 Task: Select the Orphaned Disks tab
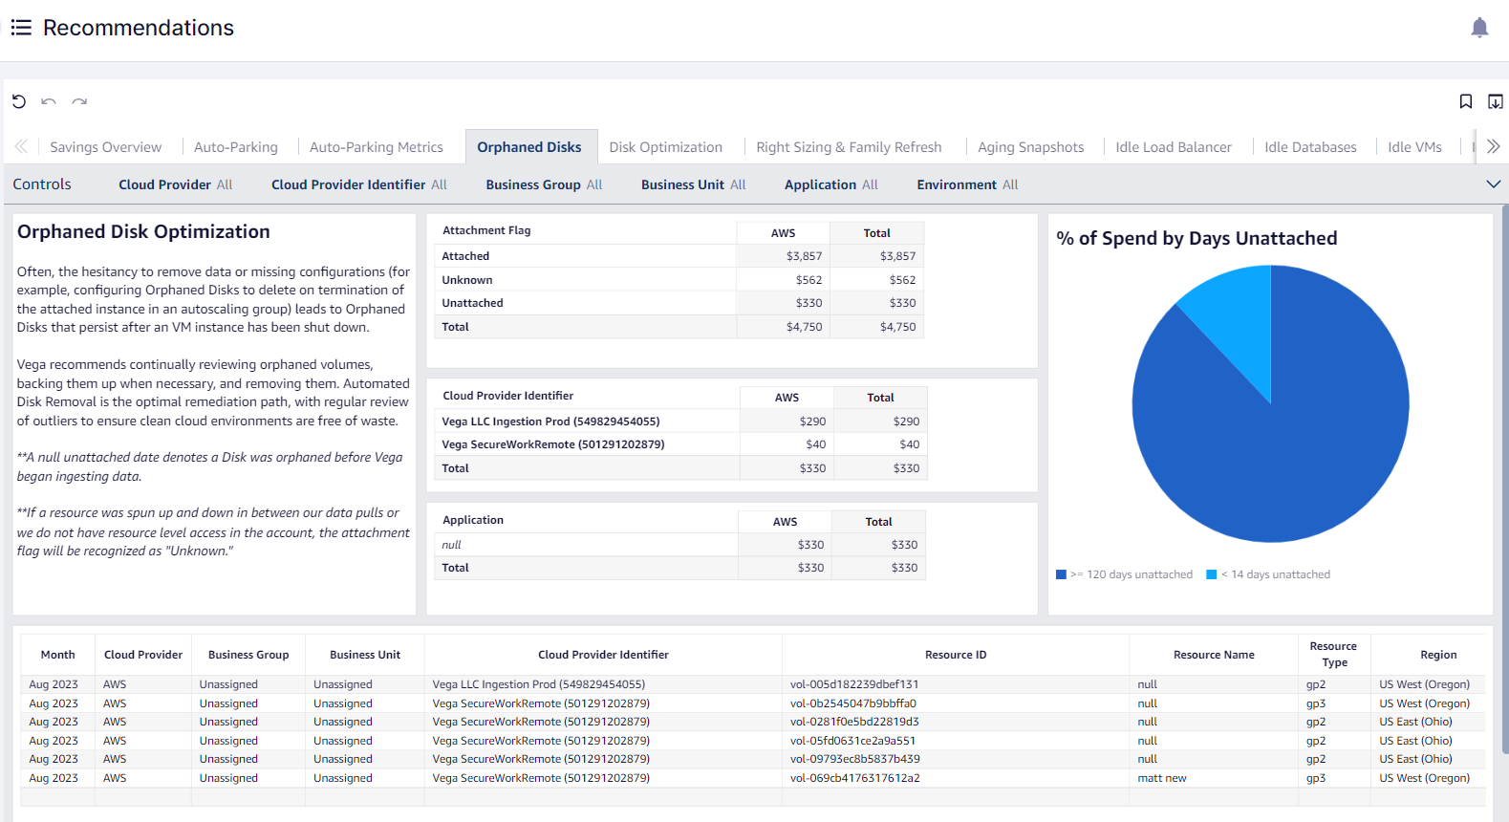[529, 147]
